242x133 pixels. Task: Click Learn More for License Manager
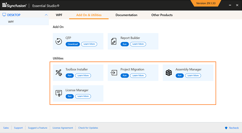coord(83,96)
